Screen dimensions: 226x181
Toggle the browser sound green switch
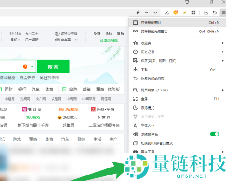click(214, 134)
